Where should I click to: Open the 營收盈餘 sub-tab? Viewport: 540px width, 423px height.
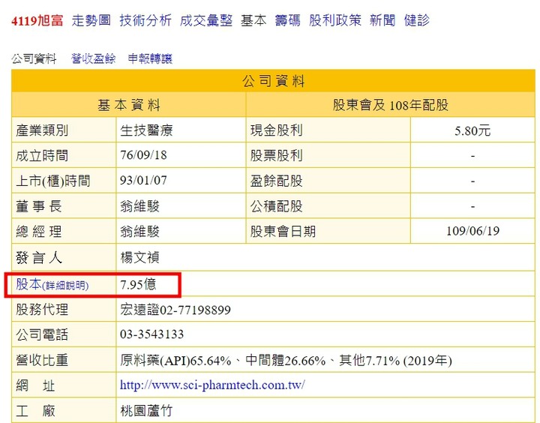[93, 58]
